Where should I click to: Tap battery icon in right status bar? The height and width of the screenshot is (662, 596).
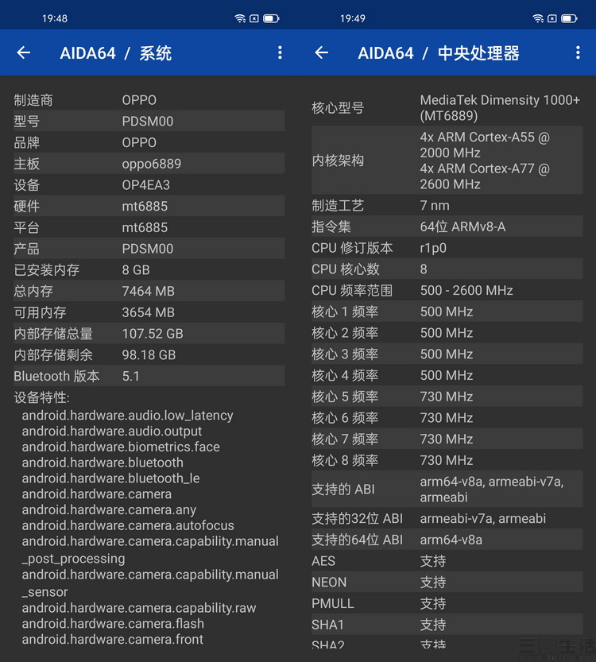click(x=569, y=18)
